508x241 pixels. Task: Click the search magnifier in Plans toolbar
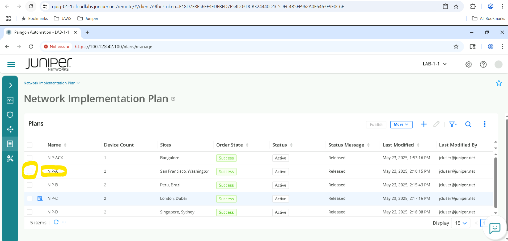pos(468,124)
